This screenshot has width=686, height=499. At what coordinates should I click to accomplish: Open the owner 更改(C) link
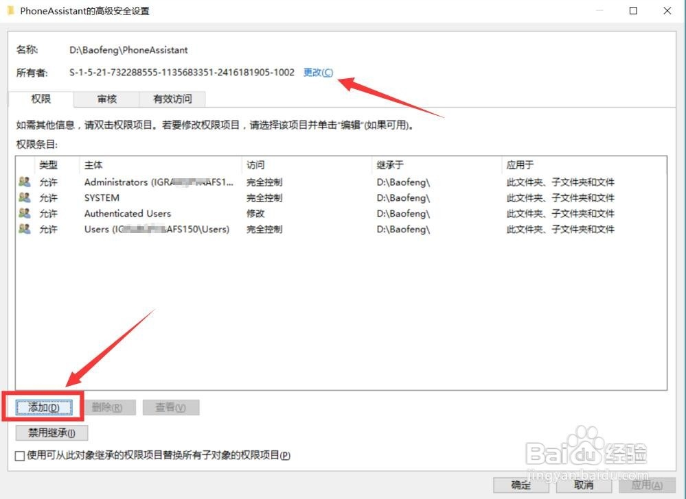[317, 72]
